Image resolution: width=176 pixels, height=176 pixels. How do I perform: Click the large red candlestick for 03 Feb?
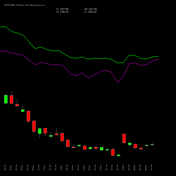(x=124, y=138)
